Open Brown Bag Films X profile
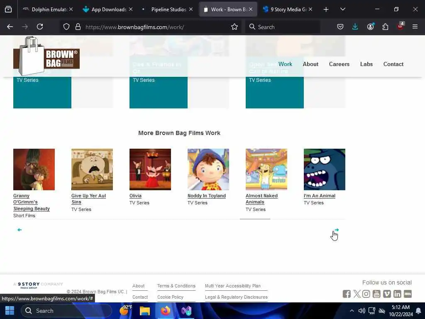Screen dimensions: 425x319 (357, 294)
